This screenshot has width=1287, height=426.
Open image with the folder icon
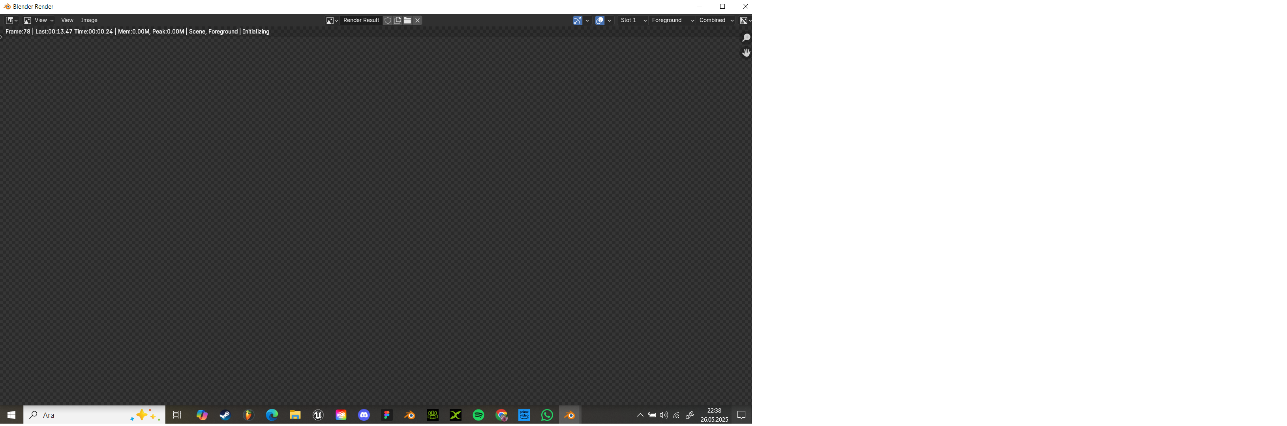click(x=408, y=21)
